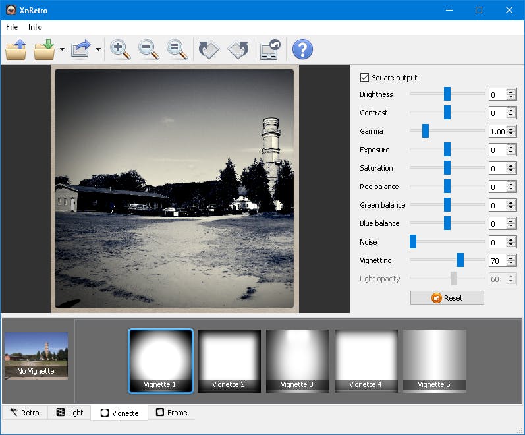525x435 pixels.
Task: Open the dropdown arrow next to Save
Action: 62,49
